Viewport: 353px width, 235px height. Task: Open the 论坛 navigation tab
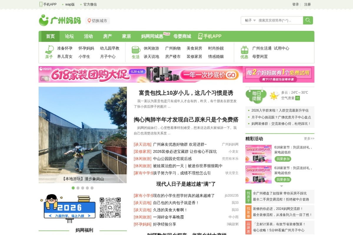[x=69, y=36]
